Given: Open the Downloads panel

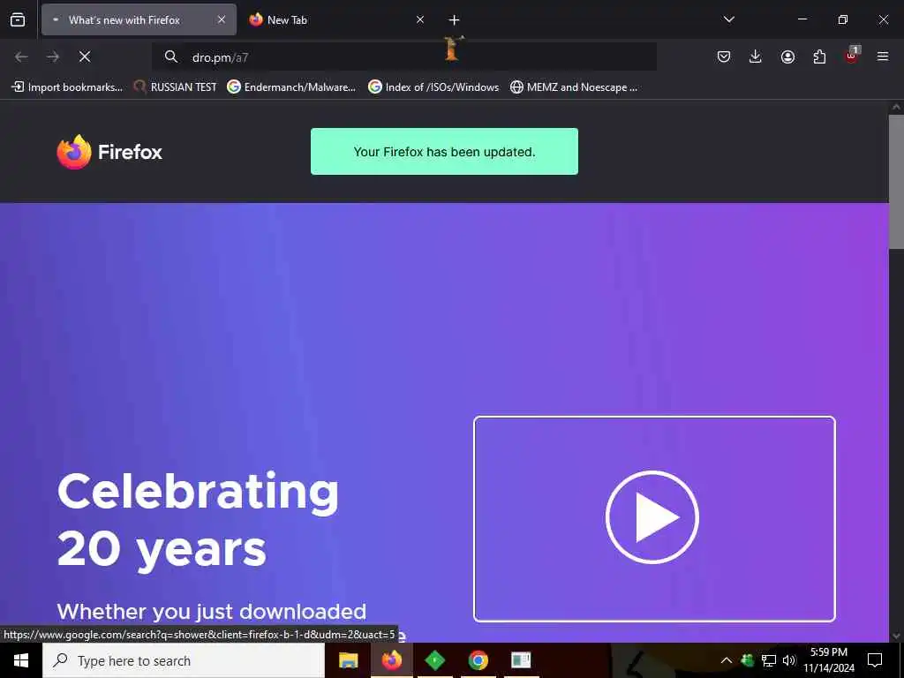Looking at the screenshot, I should tap(756, 56).
